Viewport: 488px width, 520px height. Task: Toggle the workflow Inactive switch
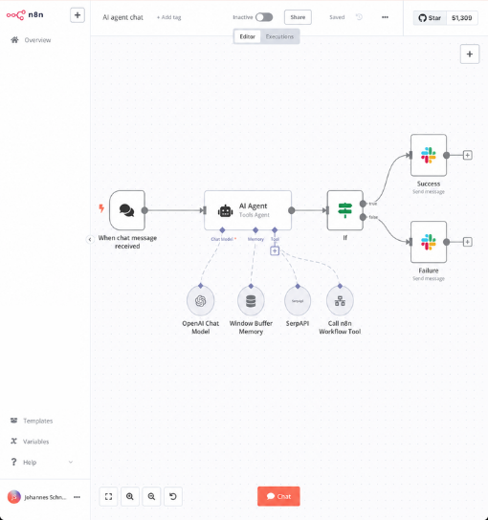click(264, 17)
